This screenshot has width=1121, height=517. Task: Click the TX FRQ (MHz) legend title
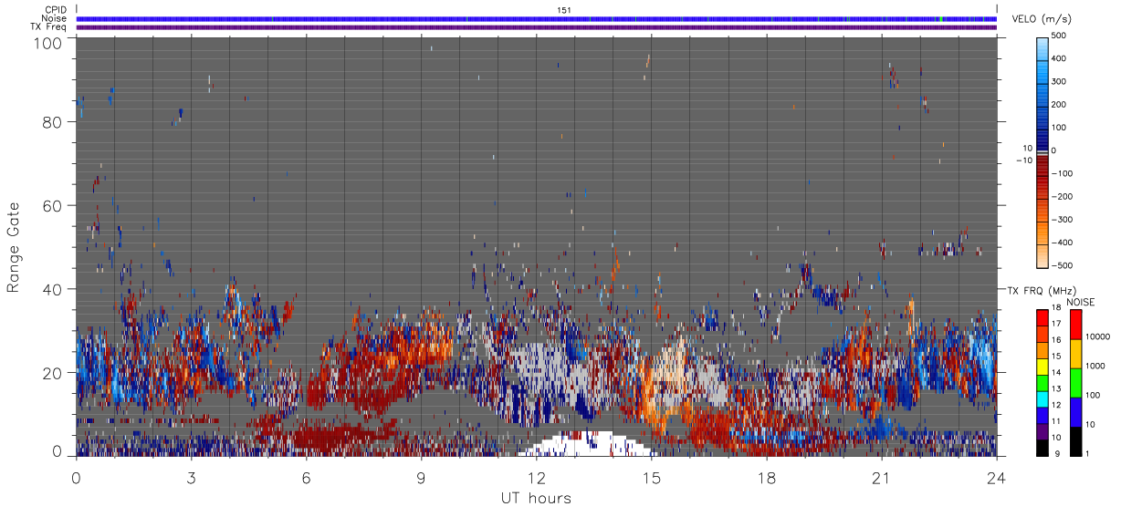coord(1041,291)
